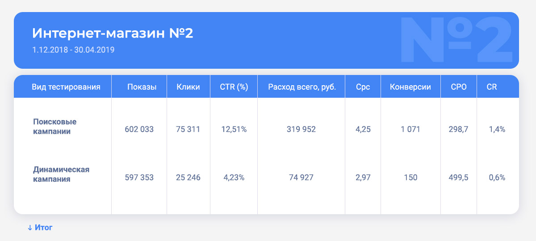Click the Клики column header
536x241 pixels.
pos(188,87)
